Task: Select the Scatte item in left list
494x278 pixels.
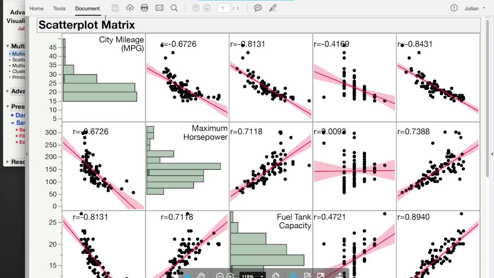Action: (18, 60)
